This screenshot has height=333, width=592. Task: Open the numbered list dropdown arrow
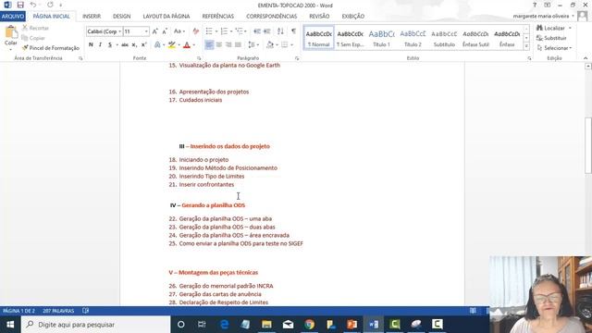click(231, 31)
